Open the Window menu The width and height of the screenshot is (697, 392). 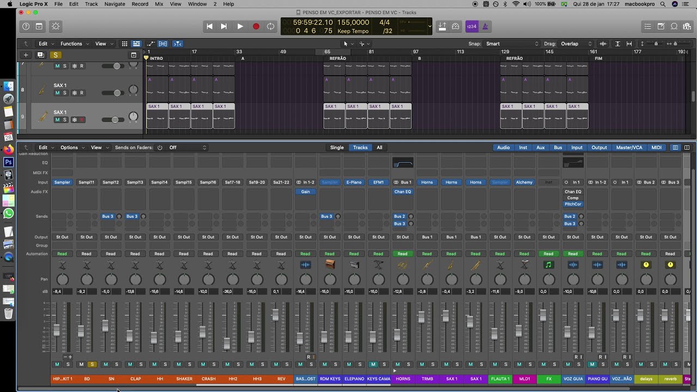197,4
